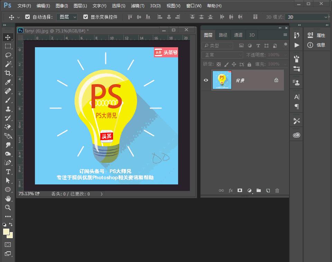Open the Character panel icon

297,97
